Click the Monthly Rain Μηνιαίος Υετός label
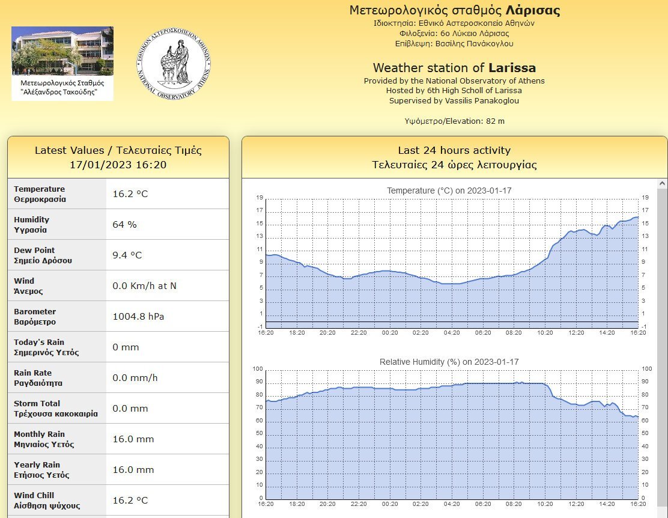The image size is (668, 518). point(44,439)
